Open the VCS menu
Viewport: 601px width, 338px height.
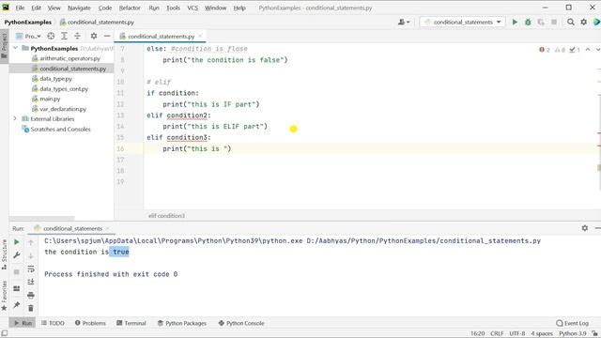193,8
